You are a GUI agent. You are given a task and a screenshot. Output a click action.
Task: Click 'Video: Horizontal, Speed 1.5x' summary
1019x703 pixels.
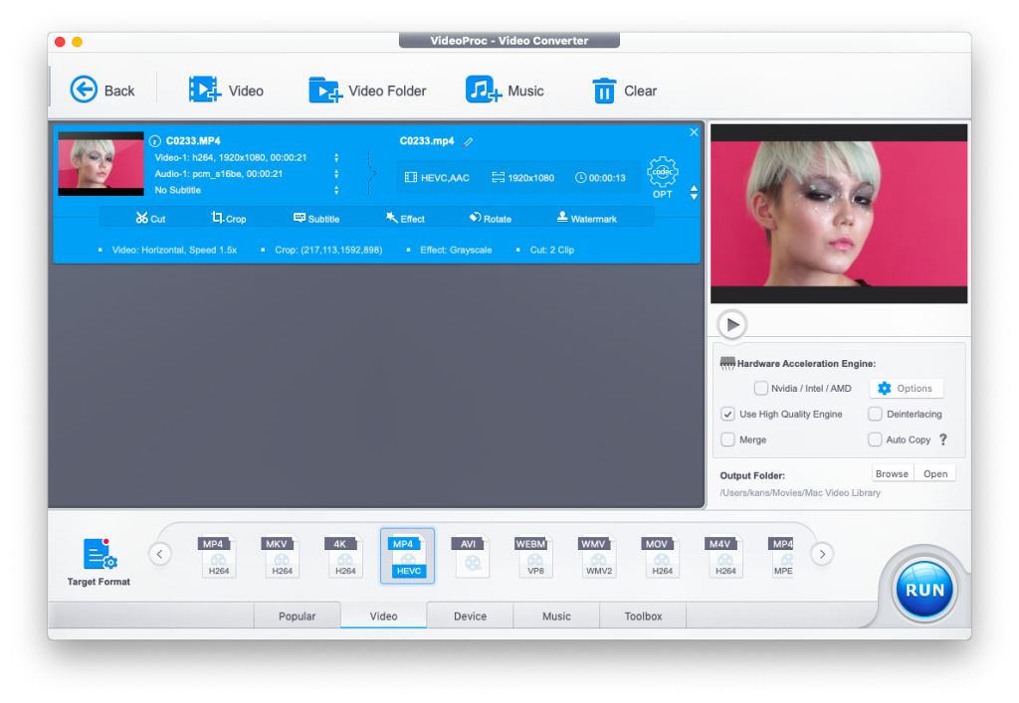174,250
